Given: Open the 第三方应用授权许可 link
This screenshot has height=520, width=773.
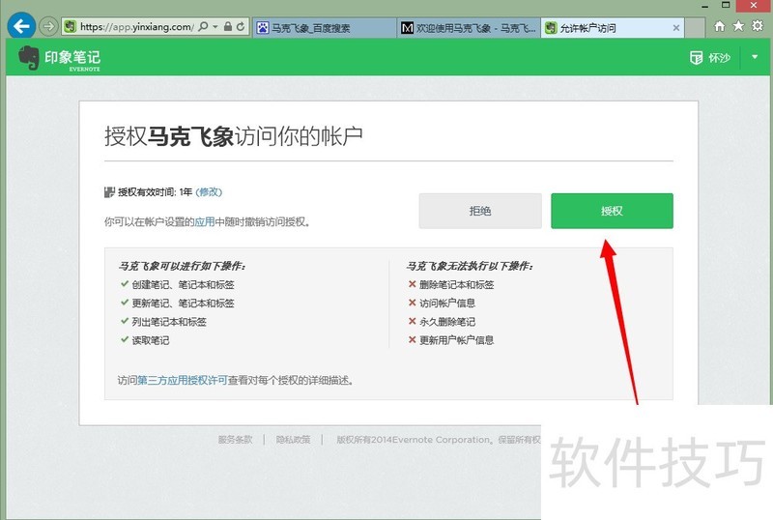Looking at the screenshot, I should pyautogui.click(x=183, y=381).
